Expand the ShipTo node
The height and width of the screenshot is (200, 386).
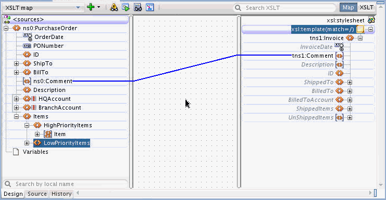16,63
